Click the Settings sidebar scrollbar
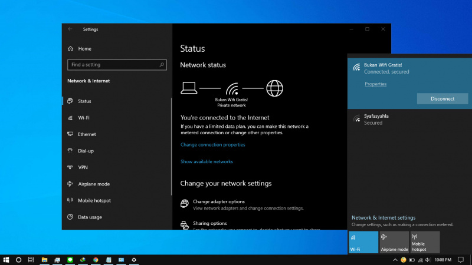 (171, 147)
